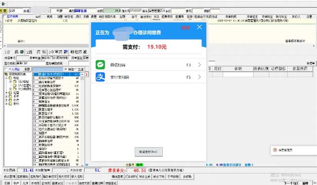Screen dimensions: 317x185
Task: Close the payment dialog with X
Action: point(199,27)
